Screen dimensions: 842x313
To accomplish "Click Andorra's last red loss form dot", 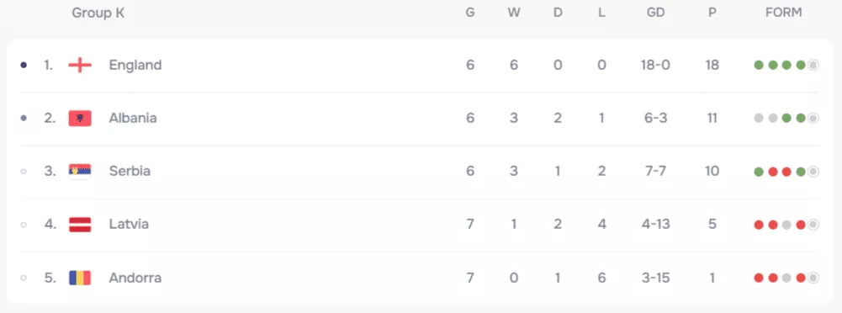I will coord(801,279).
